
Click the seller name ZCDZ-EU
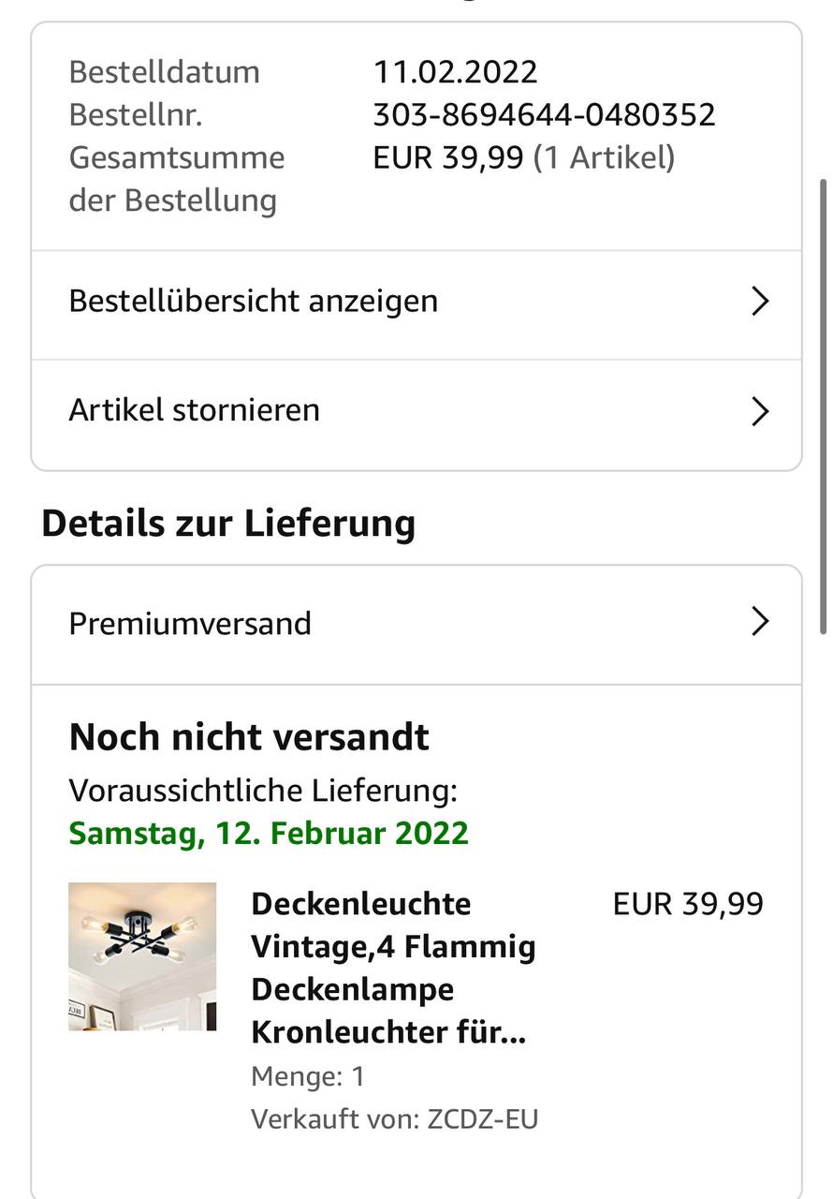point(482,1119)
